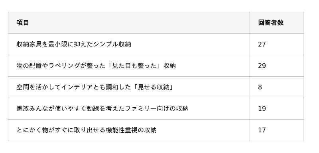The image size is (319, 153).
Task: Click the word 収納家具 in first row
Action: pos(29,44)
